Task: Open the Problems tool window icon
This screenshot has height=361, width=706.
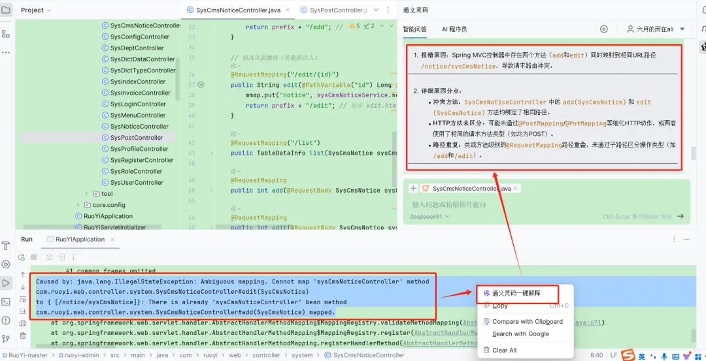Action: [6, 320]
